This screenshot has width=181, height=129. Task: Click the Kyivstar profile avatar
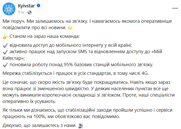[9, 9]
